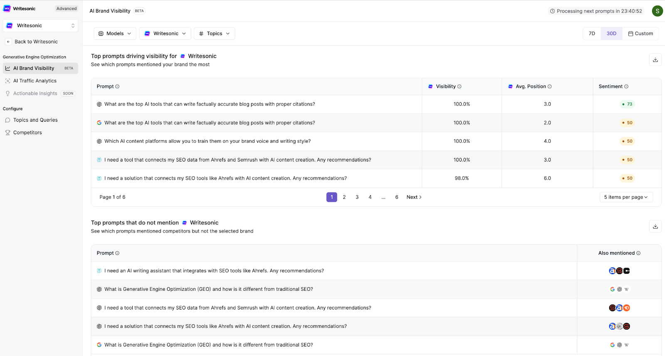Click sentiment score 73 badge
This screenshot has width=665, height=356.
(x=627, y=104)
